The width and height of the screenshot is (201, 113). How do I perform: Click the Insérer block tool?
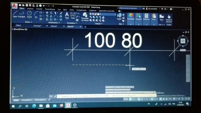pos(119,16)
